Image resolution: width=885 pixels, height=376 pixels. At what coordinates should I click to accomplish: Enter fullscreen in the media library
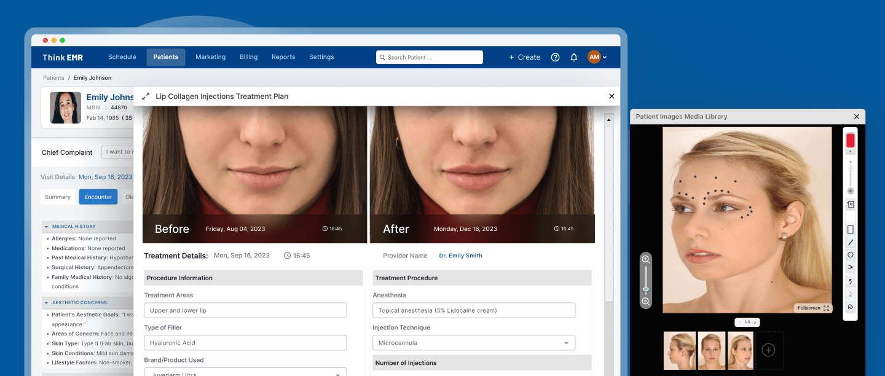[x=812, y=308]
